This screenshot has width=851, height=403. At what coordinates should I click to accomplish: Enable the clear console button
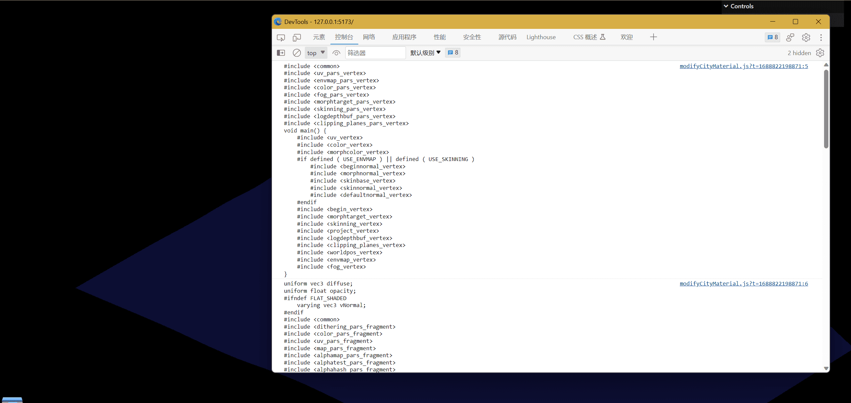coord(296,52)
